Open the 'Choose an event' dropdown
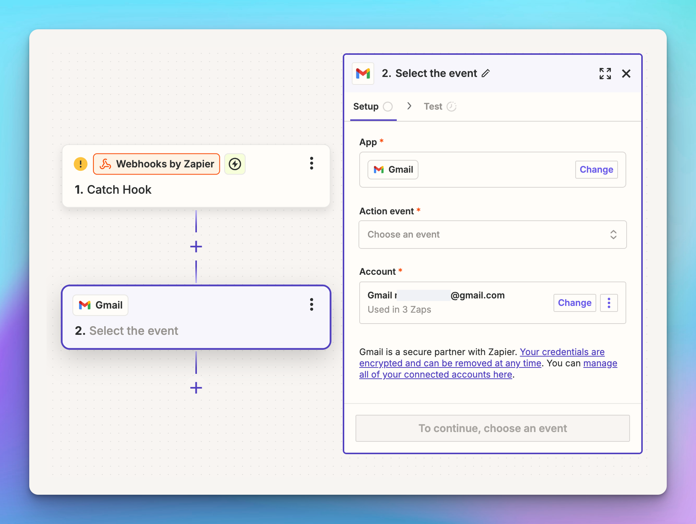The width and height of the screenshot is (696, 524). (x=493, y=235)
